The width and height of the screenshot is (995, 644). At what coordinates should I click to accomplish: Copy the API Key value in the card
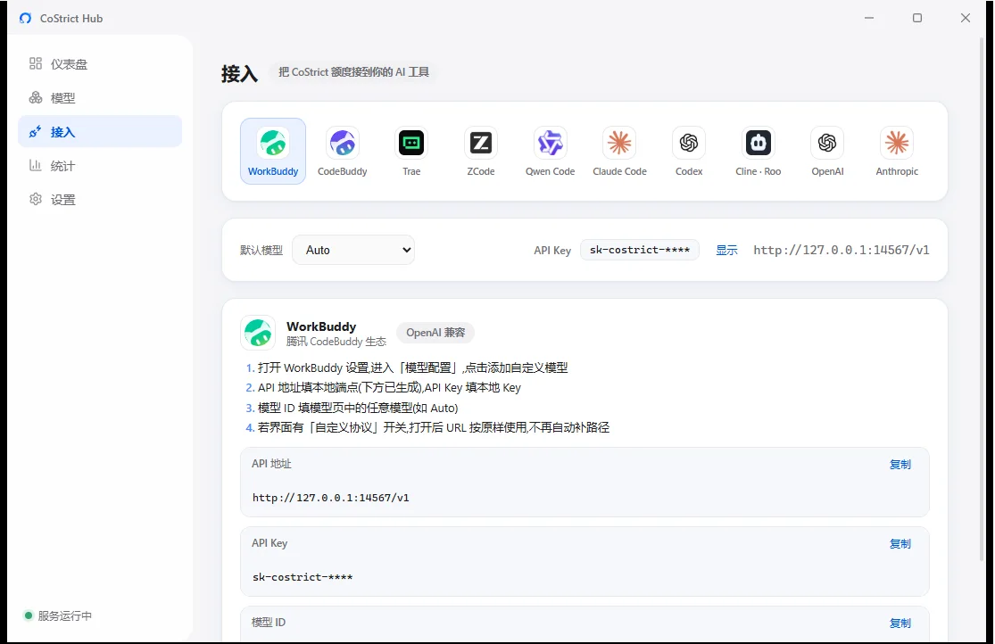click(x=900, y=544)
